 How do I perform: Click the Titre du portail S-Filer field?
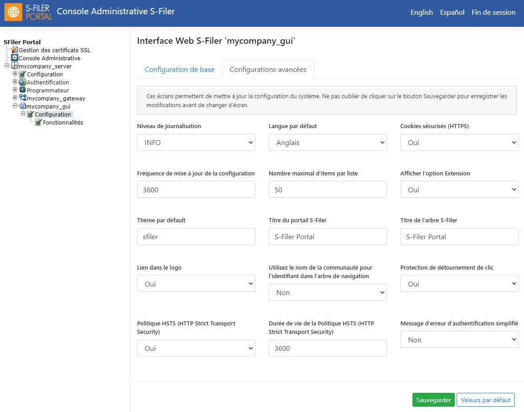328,237
